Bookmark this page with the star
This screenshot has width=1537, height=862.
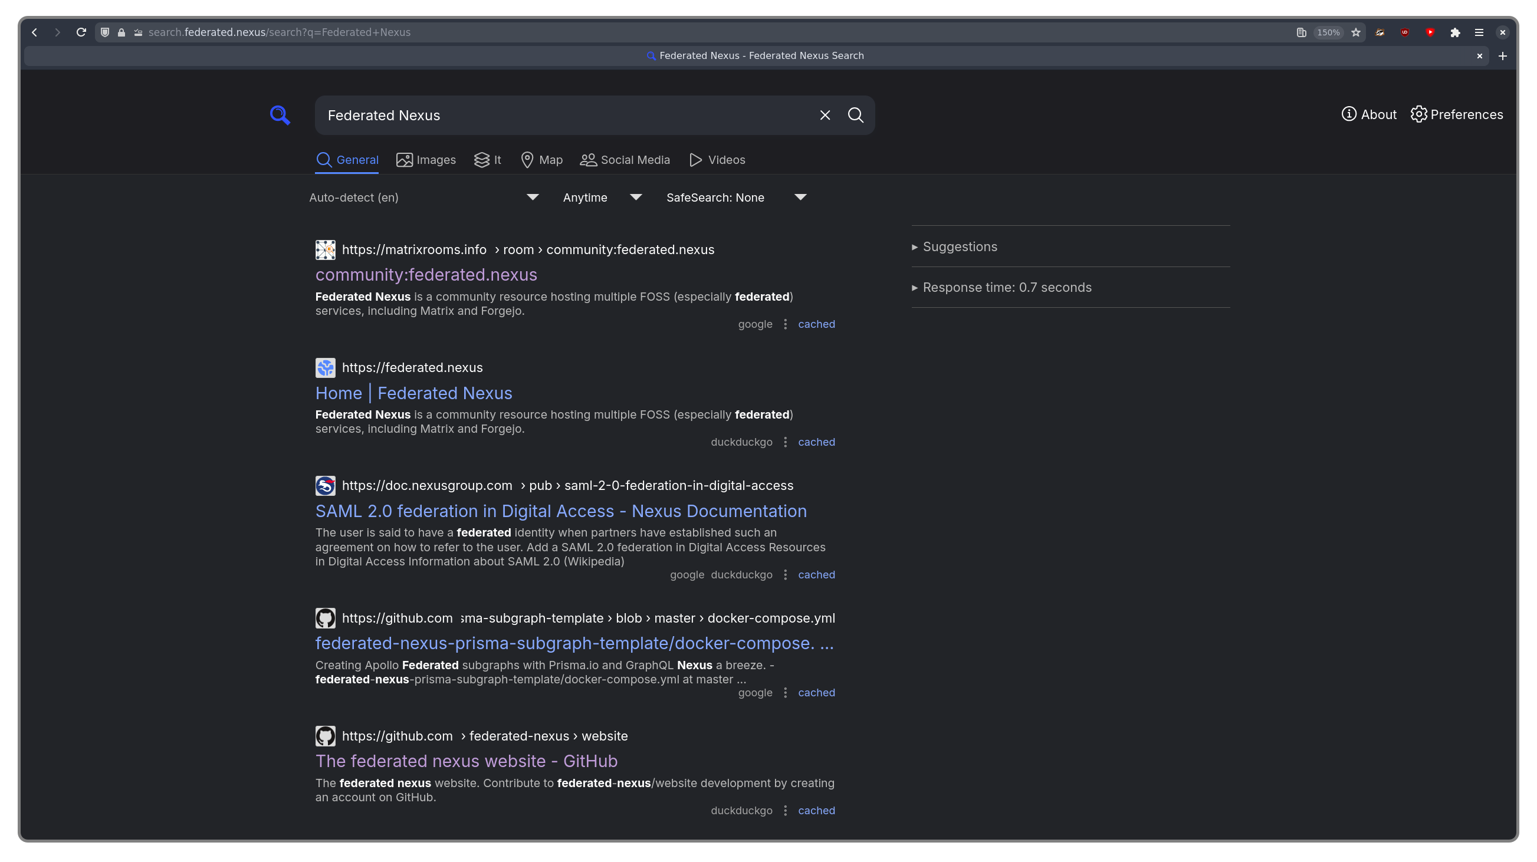(x=1355, y=32)
